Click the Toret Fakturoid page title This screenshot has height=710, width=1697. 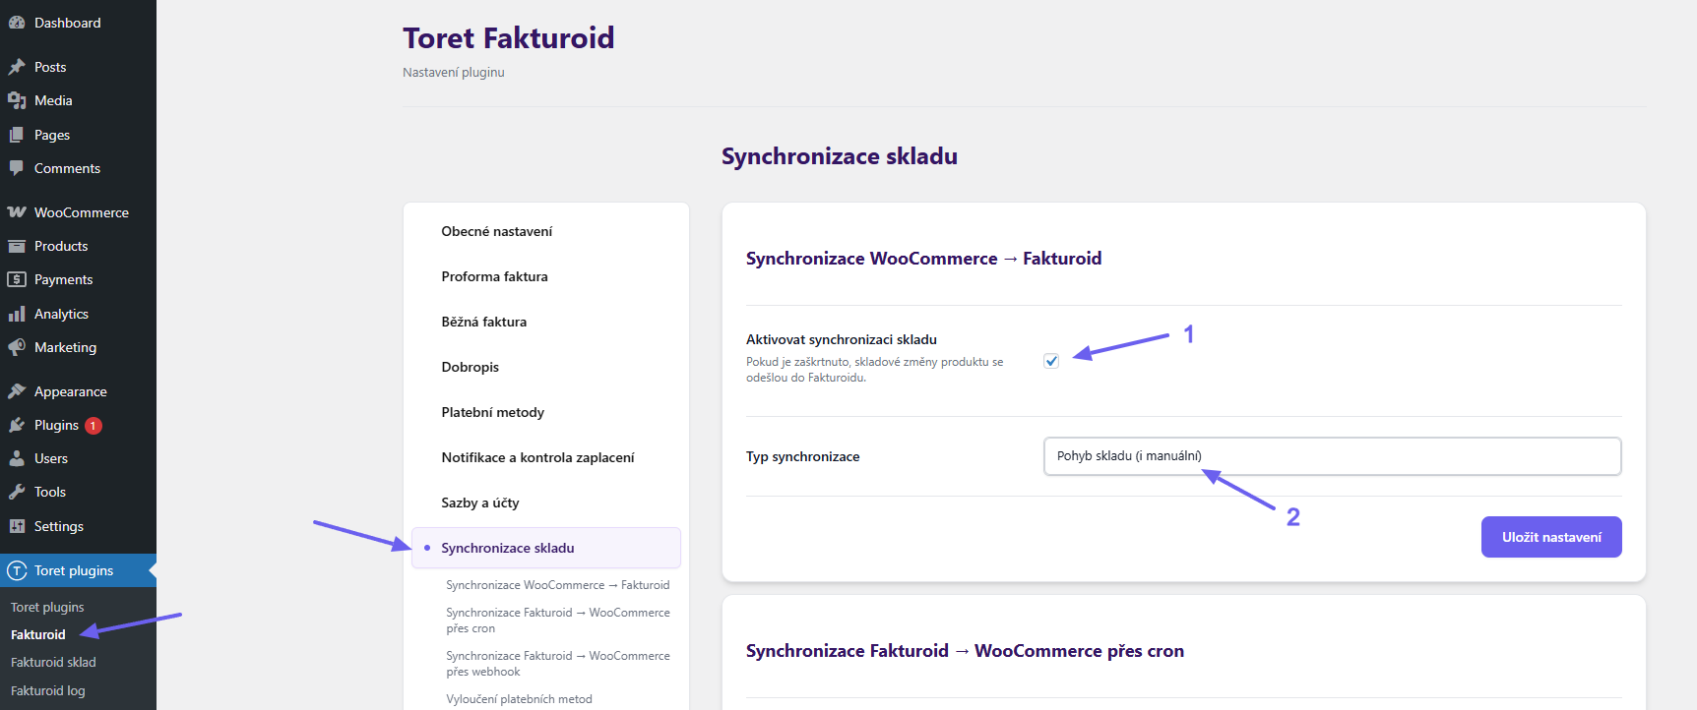(x=509, y=37)
